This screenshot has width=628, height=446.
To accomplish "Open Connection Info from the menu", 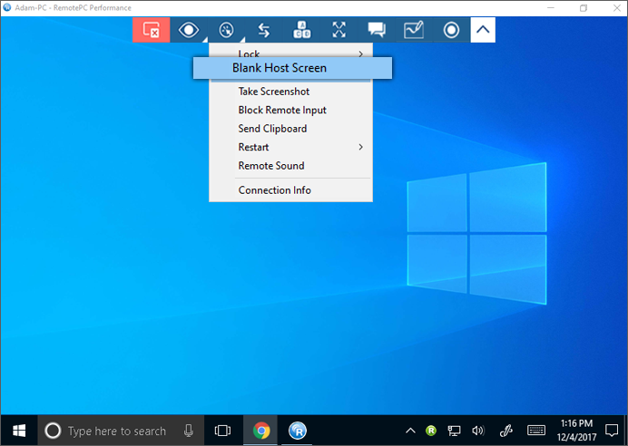I will click(274, 190).
